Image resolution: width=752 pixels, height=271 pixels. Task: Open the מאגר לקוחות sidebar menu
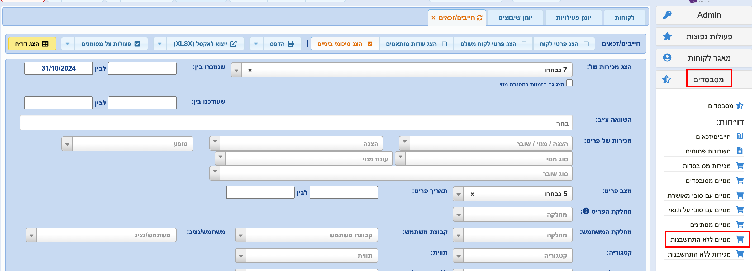coord(704,58)
